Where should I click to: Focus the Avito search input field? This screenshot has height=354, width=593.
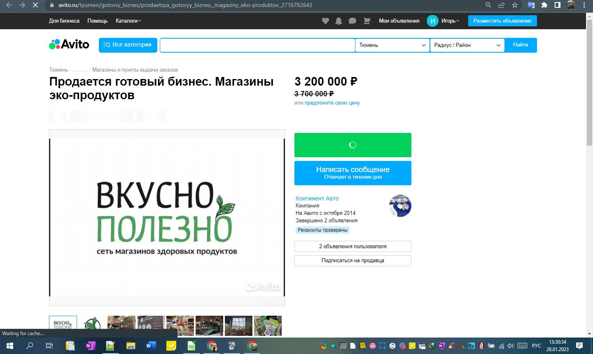(257, 45)
